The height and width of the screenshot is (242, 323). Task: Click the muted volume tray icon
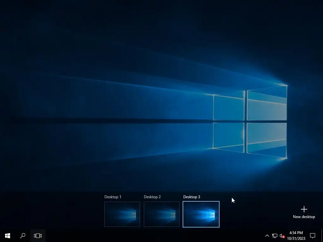282,236
